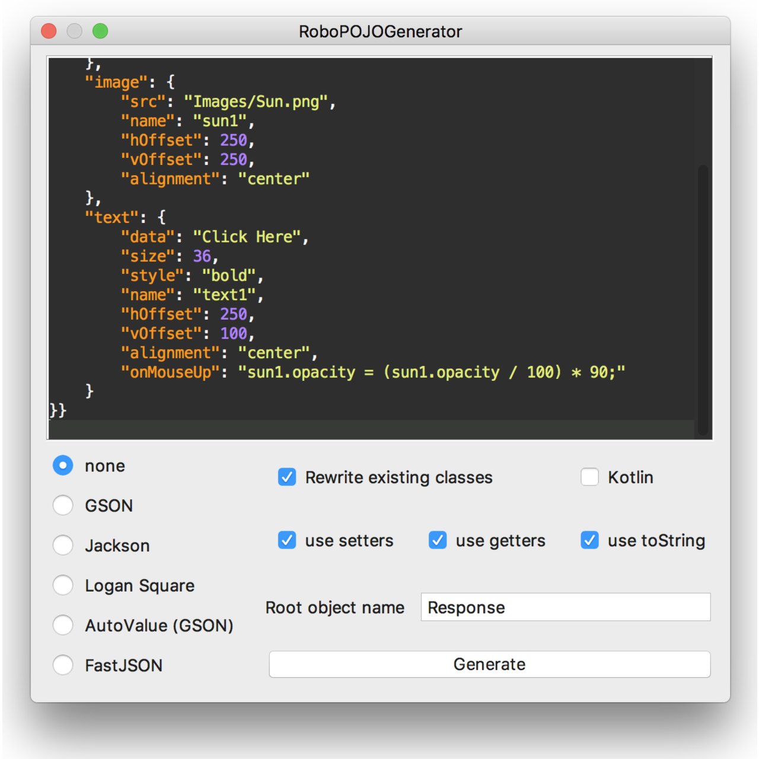
Task: Select the GSON radio button
Action: click(x=63, y=505)
